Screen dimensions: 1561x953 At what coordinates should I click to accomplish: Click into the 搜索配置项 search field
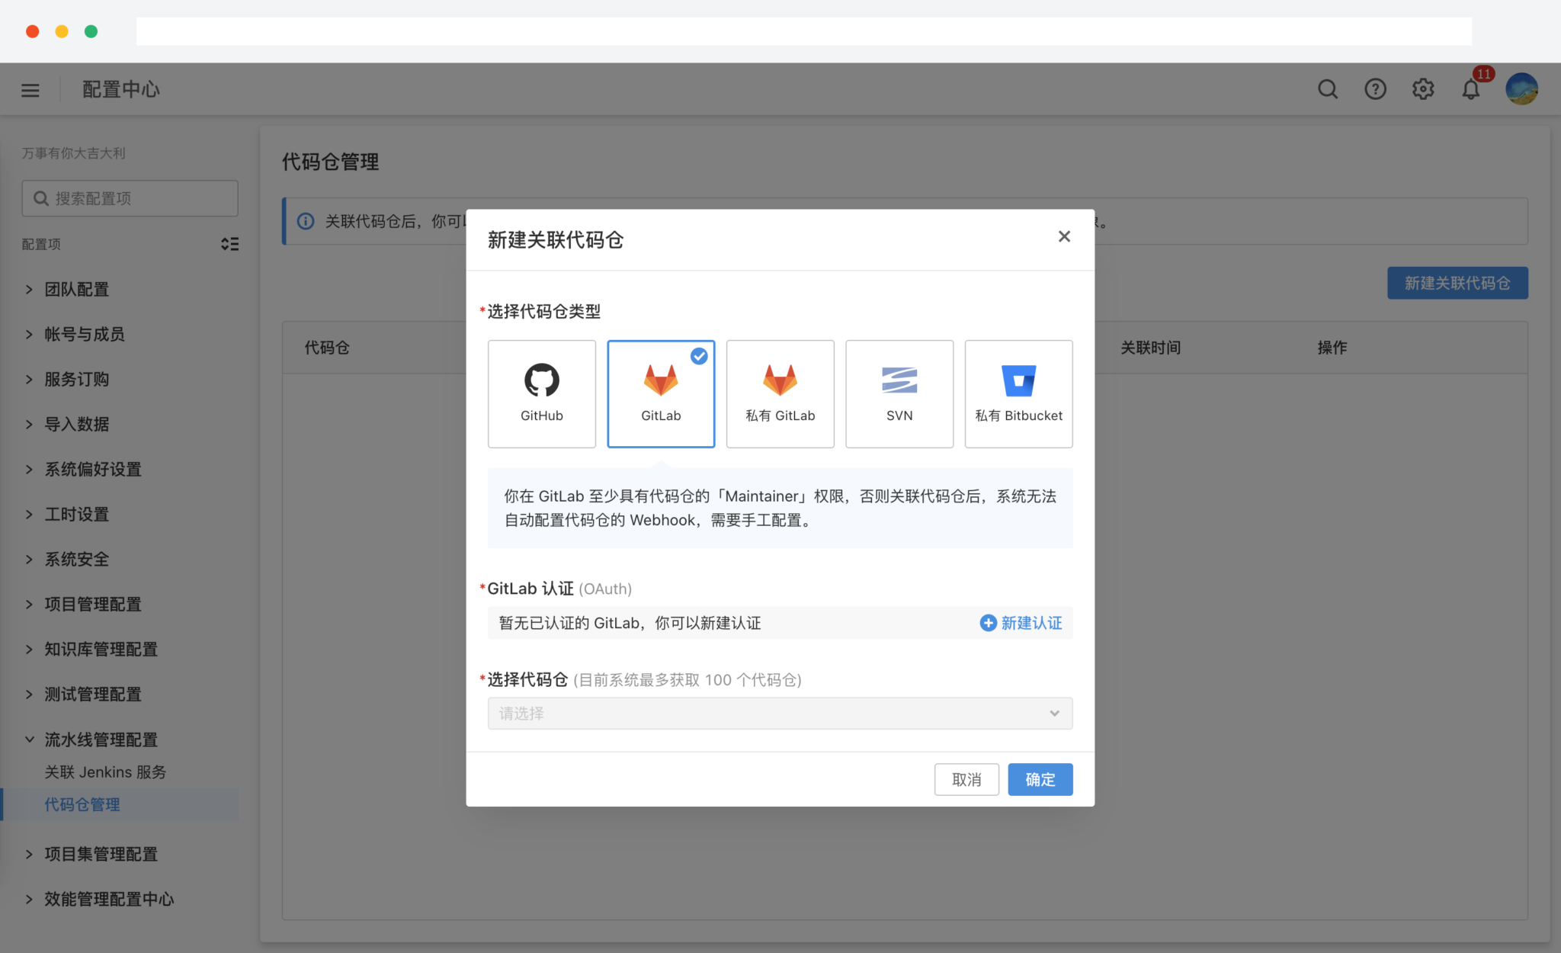pos(130,198)
